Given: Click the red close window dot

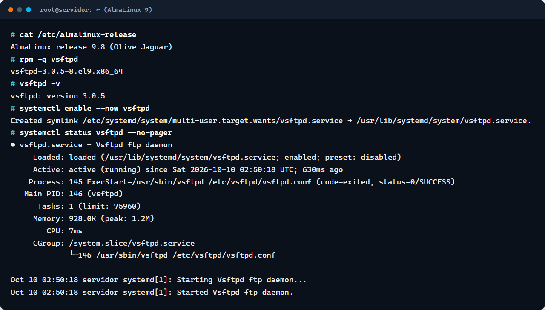Looking at the screenshot, I should click(11, 10).
